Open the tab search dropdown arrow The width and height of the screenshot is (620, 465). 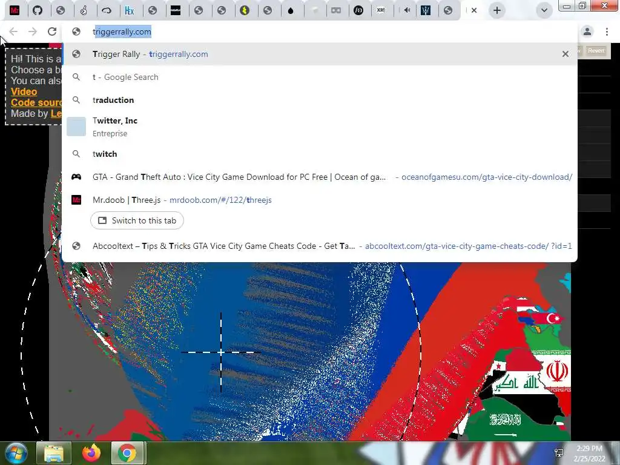coord(544,10)
